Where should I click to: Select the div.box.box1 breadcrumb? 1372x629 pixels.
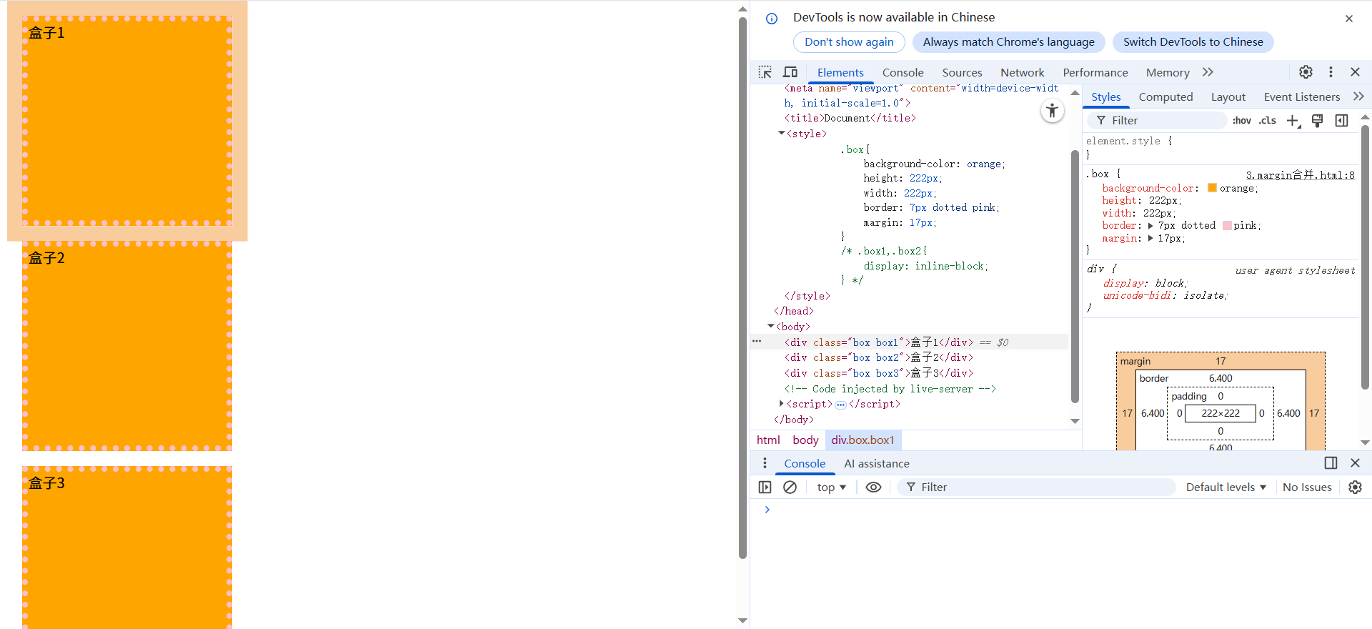tap(863, 440)
